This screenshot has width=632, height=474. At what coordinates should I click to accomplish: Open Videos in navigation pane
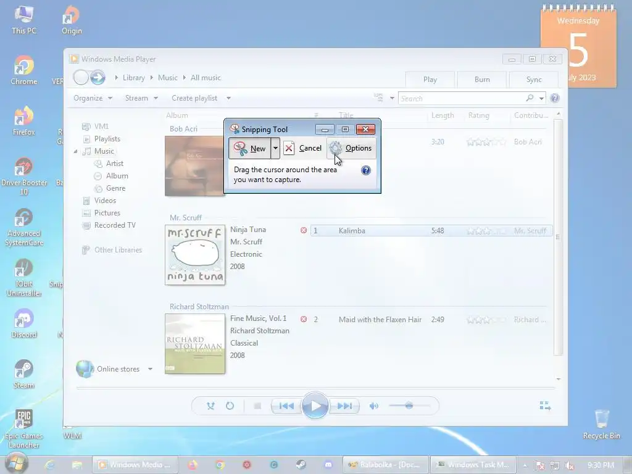point(99,201)
